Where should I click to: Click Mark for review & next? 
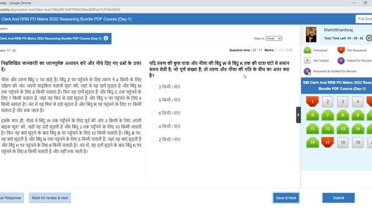50,198
